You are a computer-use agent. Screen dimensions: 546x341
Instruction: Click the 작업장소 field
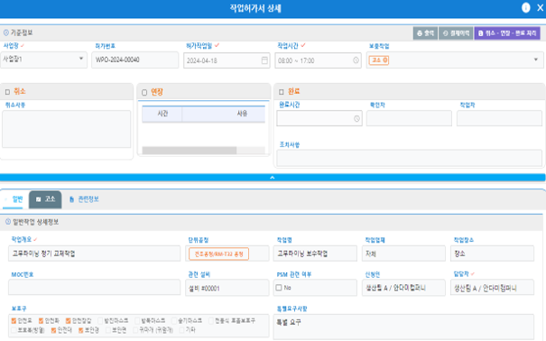492,253
